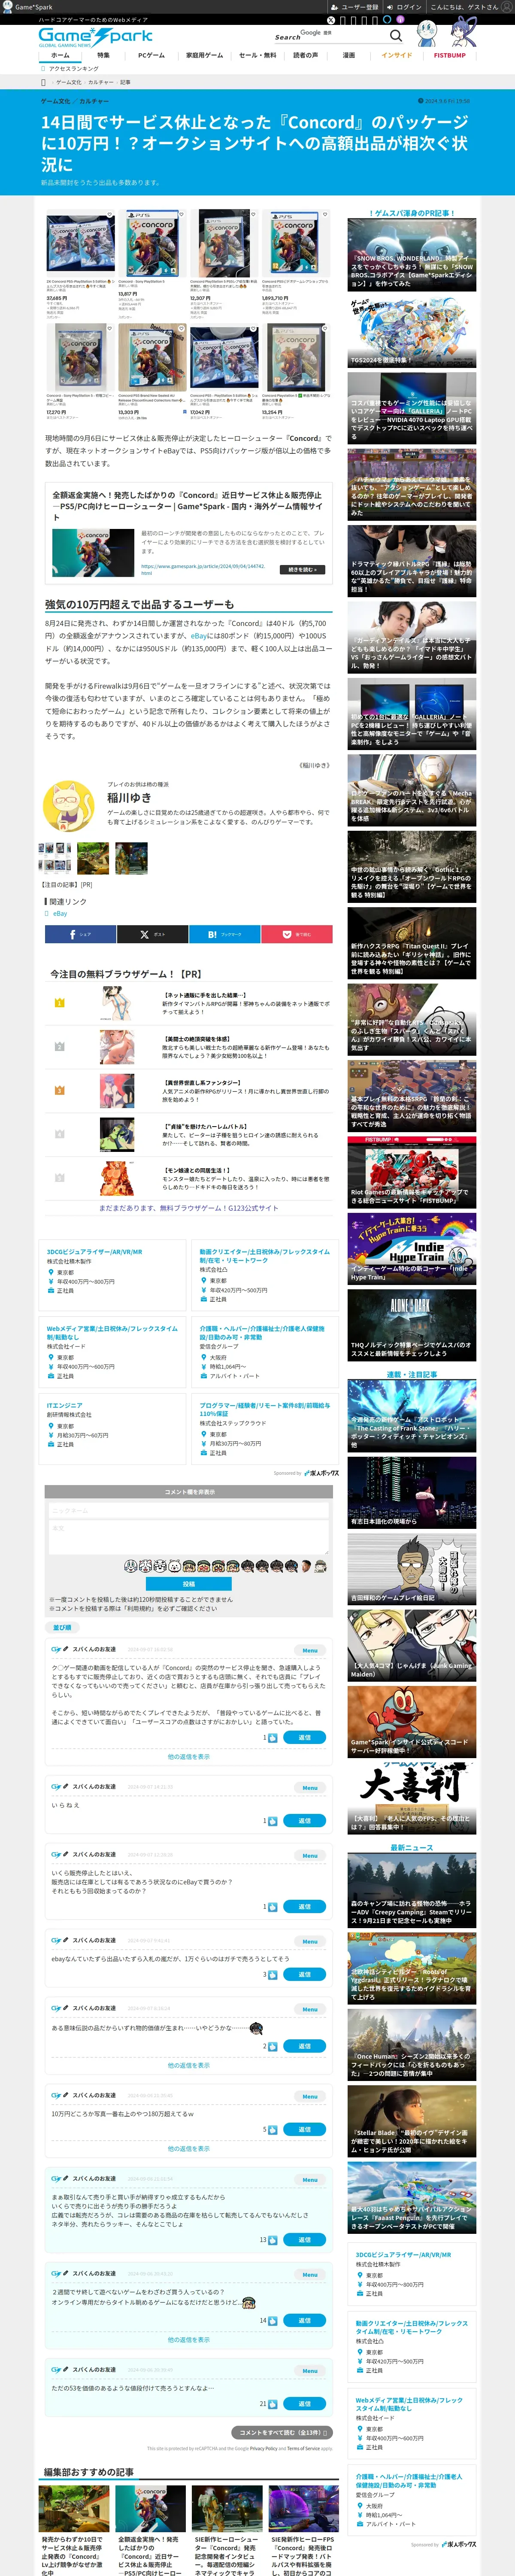
Task: Open sidebar article 'SNOW BROS. WONDERLAND' thumbnail
Action: click(x=412, y=255)
